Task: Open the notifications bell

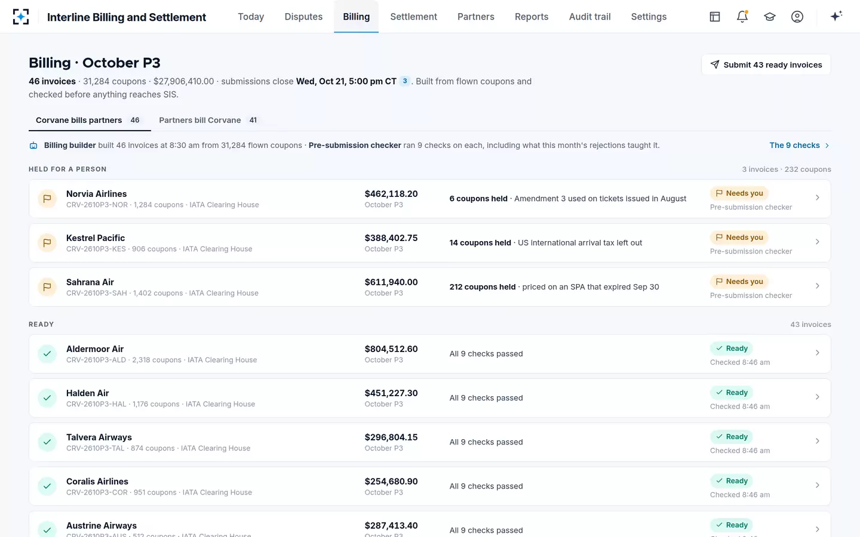Action: (742, 17)
